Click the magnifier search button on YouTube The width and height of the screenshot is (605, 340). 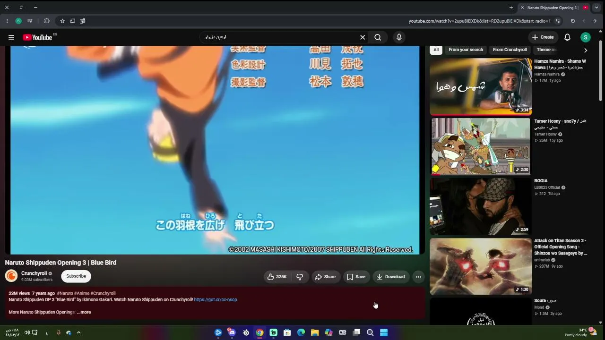[x=378, y=37]
